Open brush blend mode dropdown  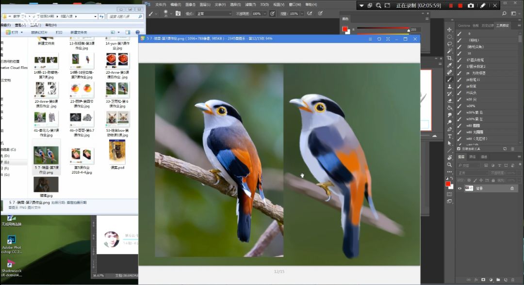pos(214,14)
